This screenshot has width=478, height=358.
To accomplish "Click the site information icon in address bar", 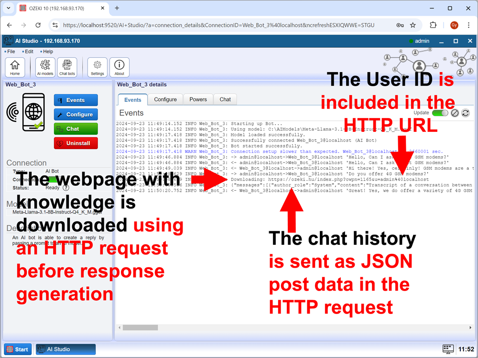I will [55, 25].
